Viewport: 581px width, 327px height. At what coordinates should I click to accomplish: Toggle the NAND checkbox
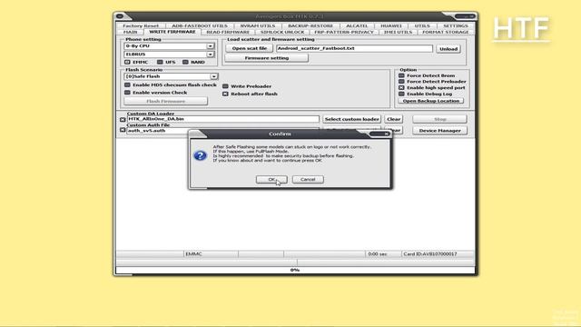[185, 62]
